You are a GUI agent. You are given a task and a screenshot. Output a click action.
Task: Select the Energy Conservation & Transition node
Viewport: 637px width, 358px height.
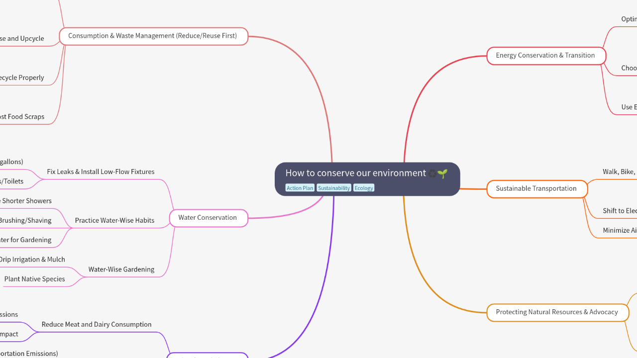pyautogui.click(x=545, y=56)
